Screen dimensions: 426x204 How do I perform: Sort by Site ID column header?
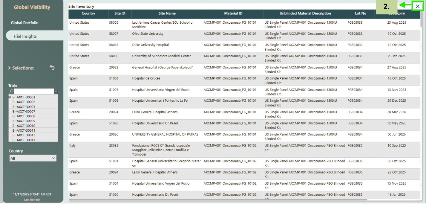[x=119, y=13]
